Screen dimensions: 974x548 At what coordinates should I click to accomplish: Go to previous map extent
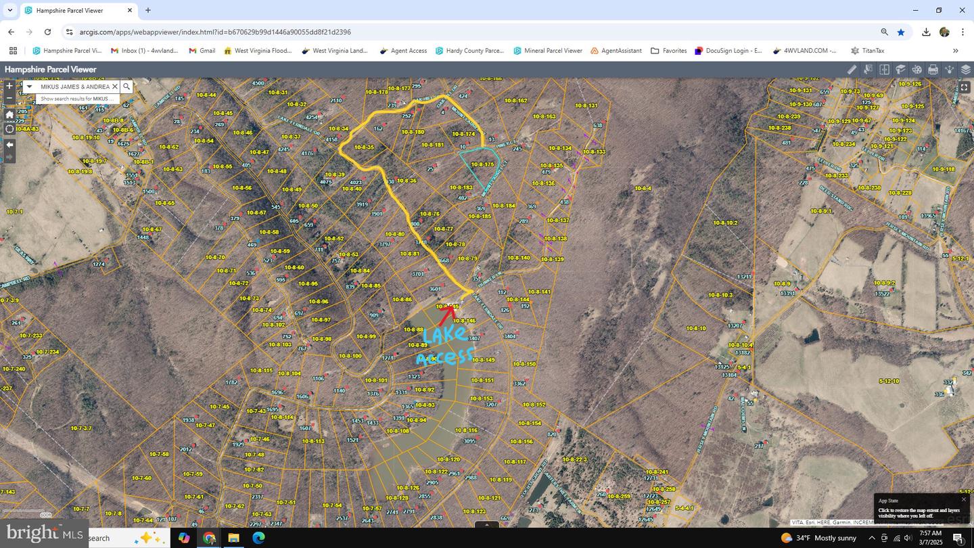coord(9,145)
